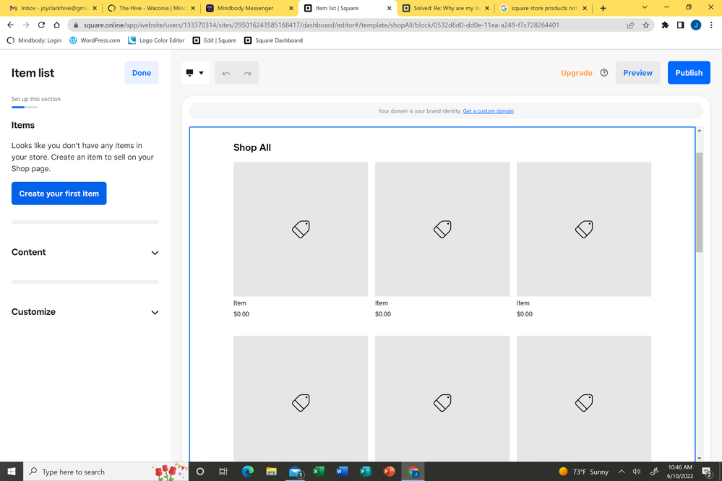Click Create your first item button

coord(59,194)
